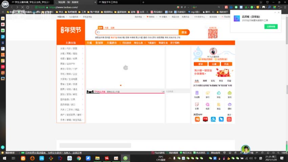Open 中国大陆 region dropdown
Image resolution: width=288 pixels, height=162 pixels.
(62, 17)
